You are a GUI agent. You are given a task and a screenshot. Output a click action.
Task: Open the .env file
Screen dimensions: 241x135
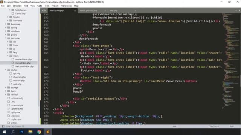pos(13,102)
